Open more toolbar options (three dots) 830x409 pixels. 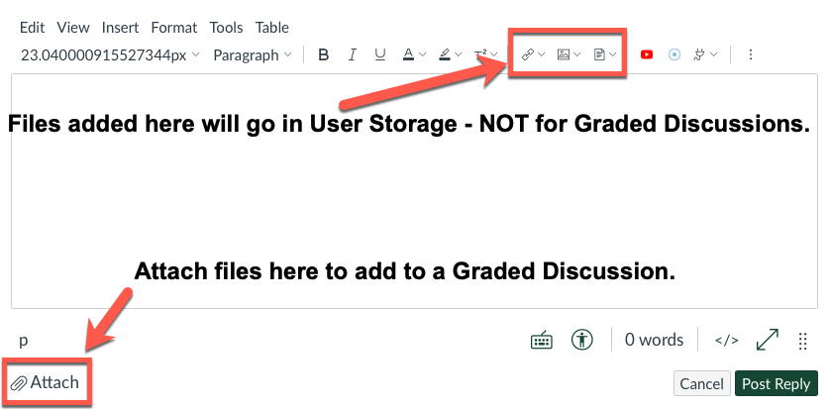750,54
